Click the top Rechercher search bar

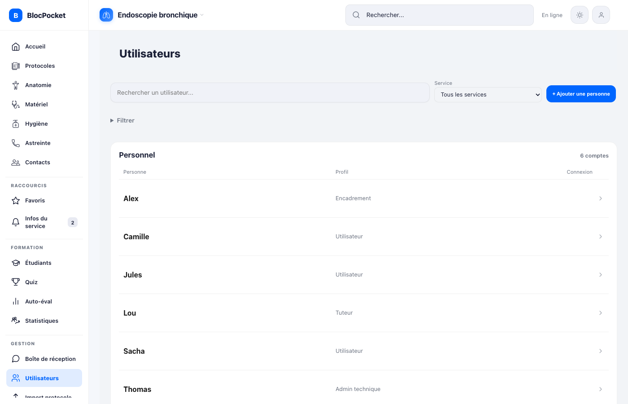pos(440,15)
